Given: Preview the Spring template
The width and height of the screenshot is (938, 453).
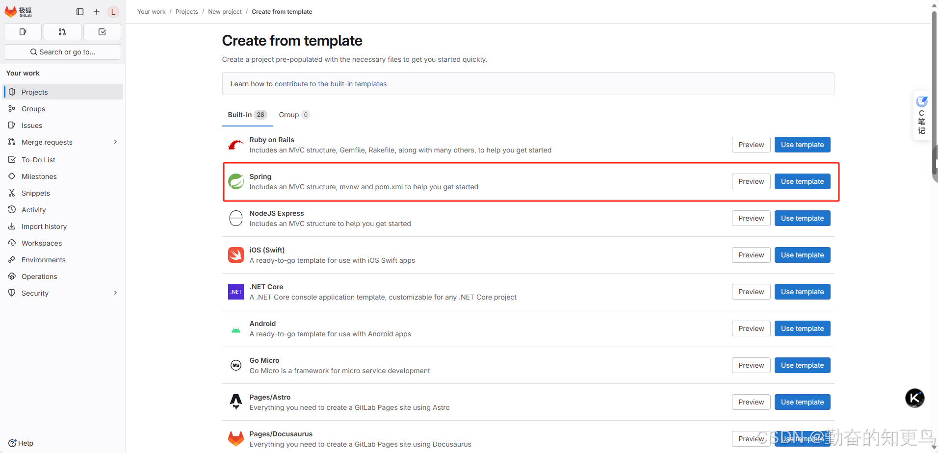Looking at the screenshot, I should pyautogui.click(x=751, y=181).
